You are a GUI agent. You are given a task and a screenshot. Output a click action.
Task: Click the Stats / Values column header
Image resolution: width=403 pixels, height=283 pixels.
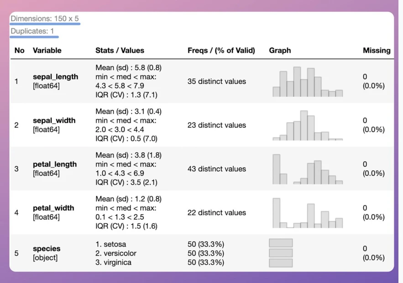point(120,50)
